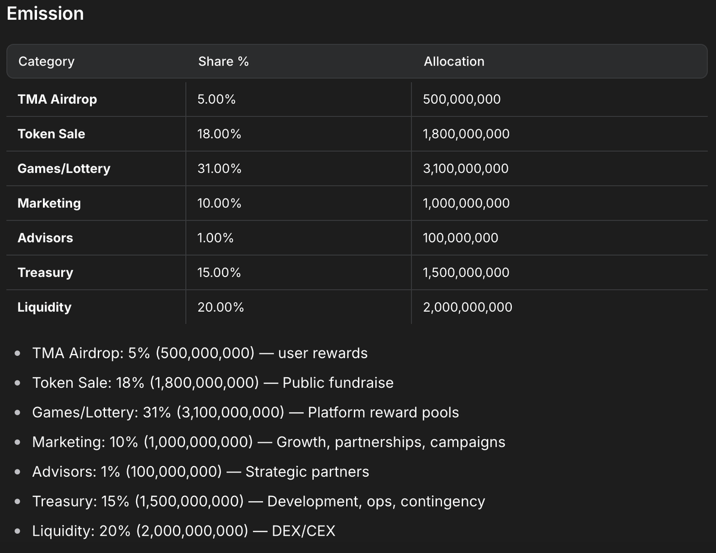Screen dimensions: 716x553
Task: Click the 31.00% share value
Action: point(220,169)
